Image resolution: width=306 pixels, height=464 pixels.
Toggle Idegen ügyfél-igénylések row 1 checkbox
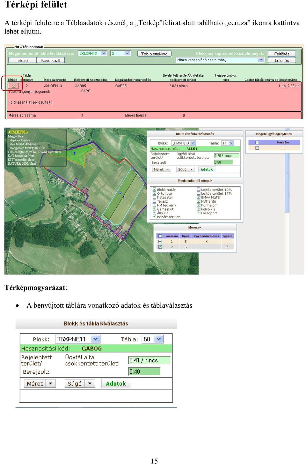257,148
